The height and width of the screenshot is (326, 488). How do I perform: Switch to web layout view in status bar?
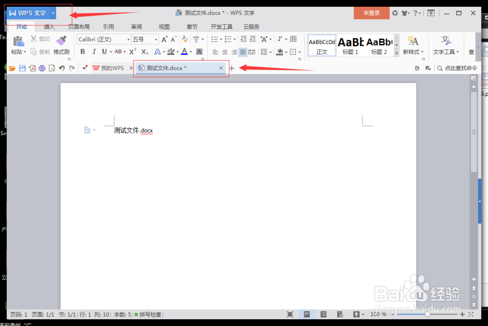tap(340, 314)
